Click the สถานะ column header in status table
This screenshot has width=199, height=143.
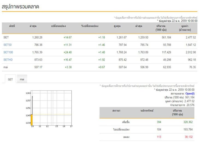coord(116,111)
